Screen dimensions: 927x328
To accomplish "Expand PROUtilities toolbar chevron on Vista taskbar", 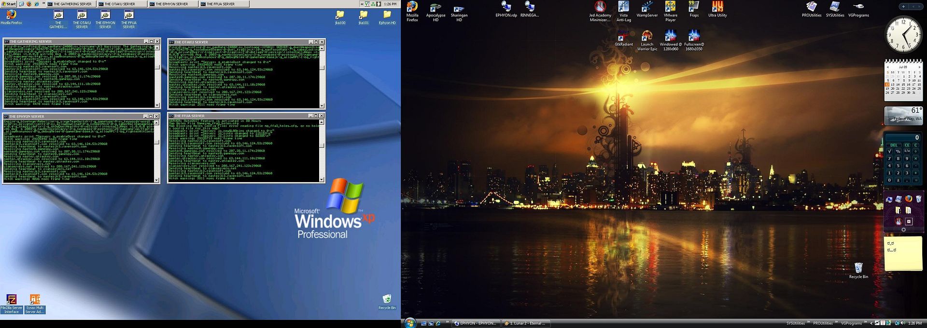I will [x=836, y=323].
